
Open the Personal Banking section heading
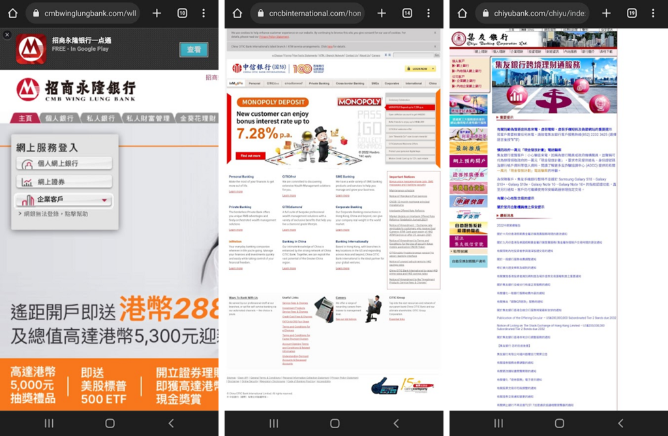click(241, 176)
